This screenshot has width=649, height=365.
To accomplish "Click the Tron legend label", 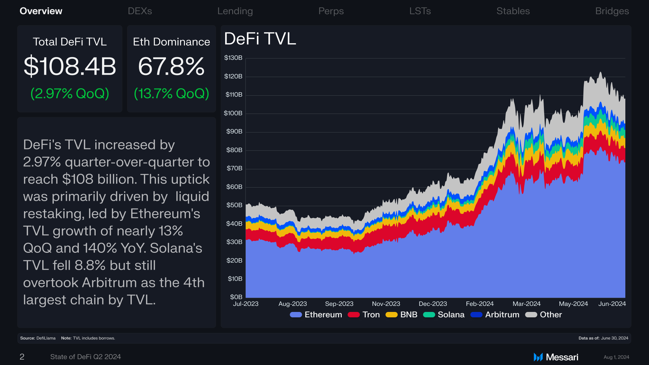I will tap(371, 315).
